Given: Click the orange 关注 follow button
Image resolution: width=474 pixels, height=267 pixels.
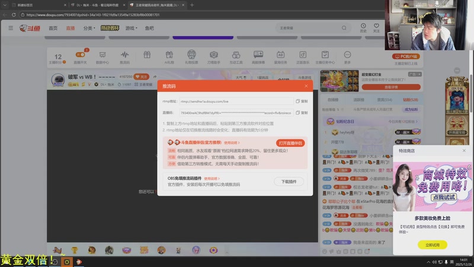Looking at the screenshot, I should [142, 77].
